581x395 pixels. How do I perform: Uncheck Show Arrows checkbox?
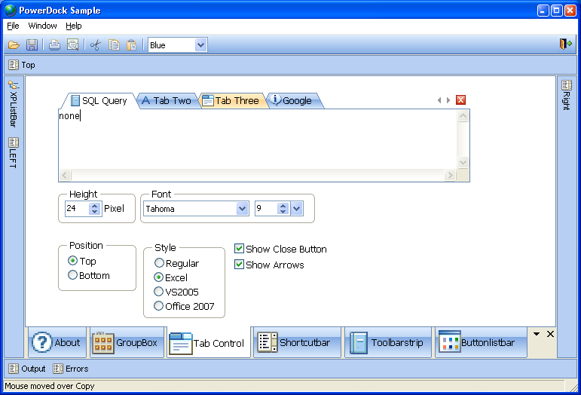(x=240, y=265)
